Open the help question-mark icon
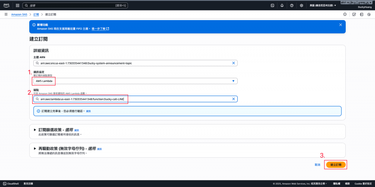 [x=292, y=5]
